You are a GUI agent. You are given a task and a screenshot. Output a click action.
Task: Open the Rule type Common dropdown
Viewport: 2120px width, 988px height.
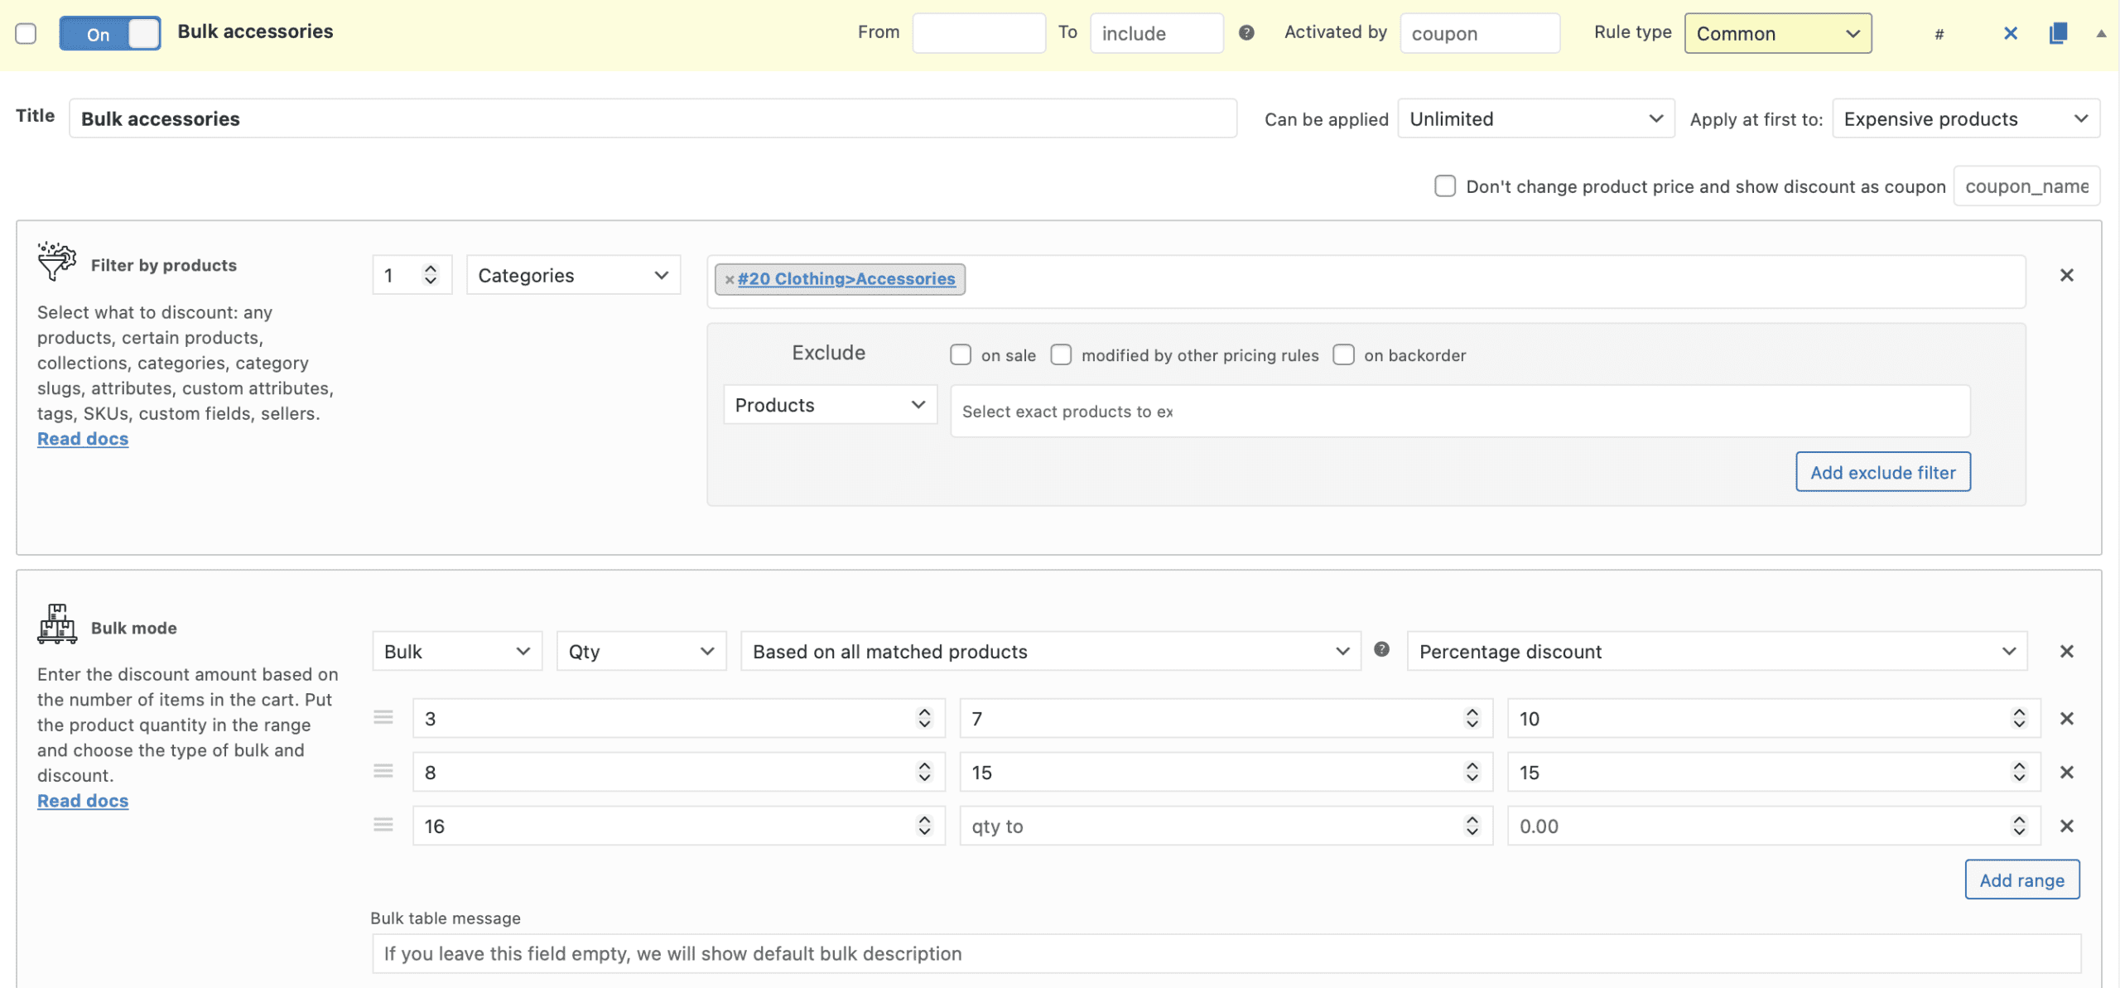[1778, 34]
